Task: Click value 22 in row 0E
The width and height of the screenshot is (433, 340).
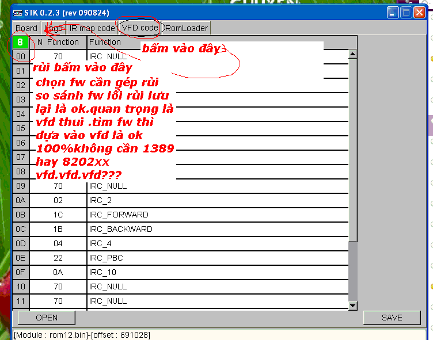Action: point(58,258)
